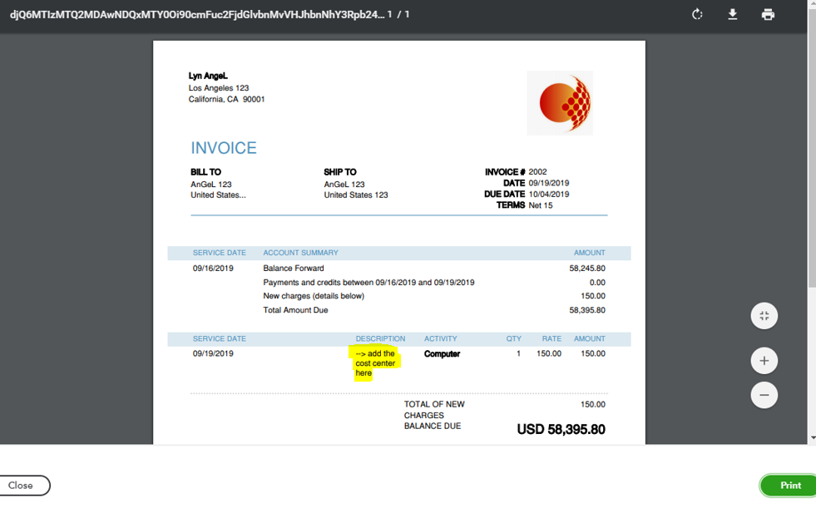
Task: Fit page to width icon
Action: pos(764,316)
